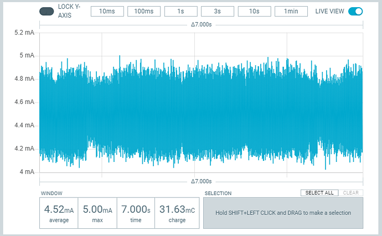Choose the 100ms window preset
The height and width of the screenshot is (236, 382).
coord(143,12)
